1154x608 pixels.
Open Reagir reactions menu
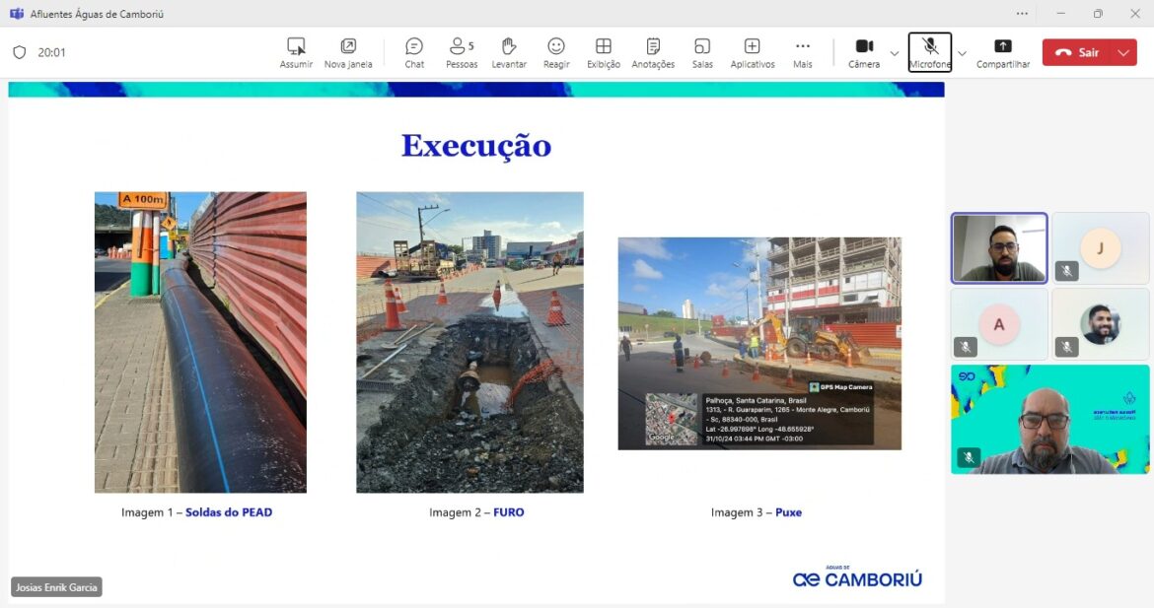(x=556, y=52)
